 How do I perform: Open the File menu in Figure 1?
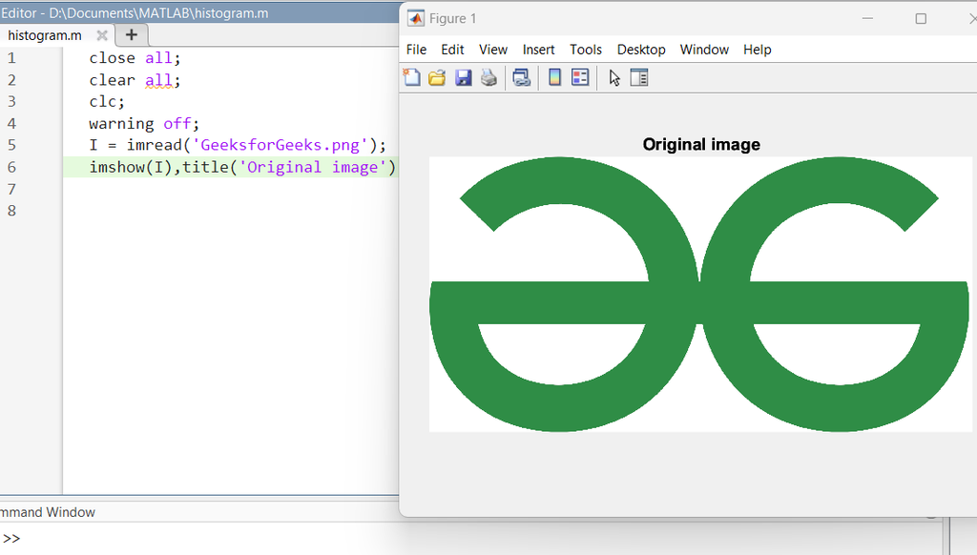click(x=416, y=50)
